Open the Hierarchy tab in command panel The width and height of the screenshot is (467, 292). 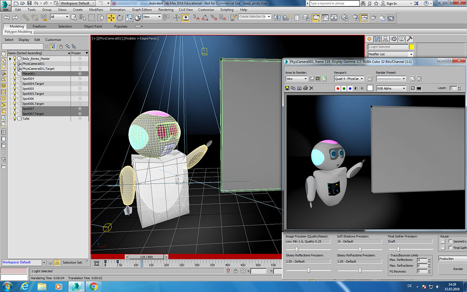click(386, 39)
